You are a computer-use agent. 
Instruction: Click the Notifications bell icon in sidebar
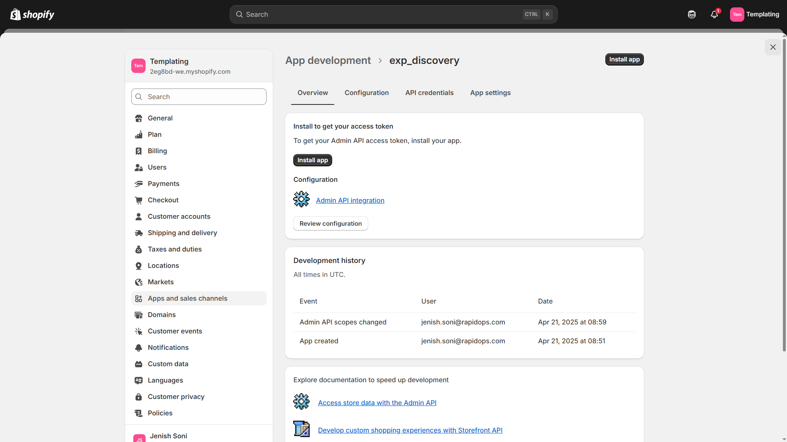[139, 348]
